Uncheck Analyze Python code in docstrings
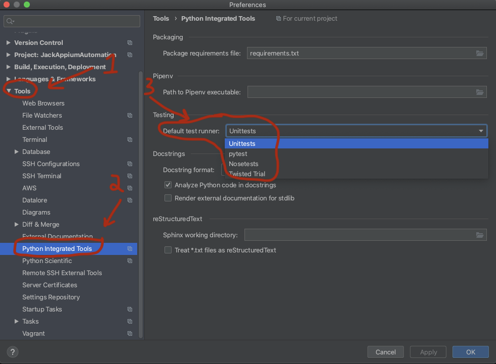 point(168,185)
